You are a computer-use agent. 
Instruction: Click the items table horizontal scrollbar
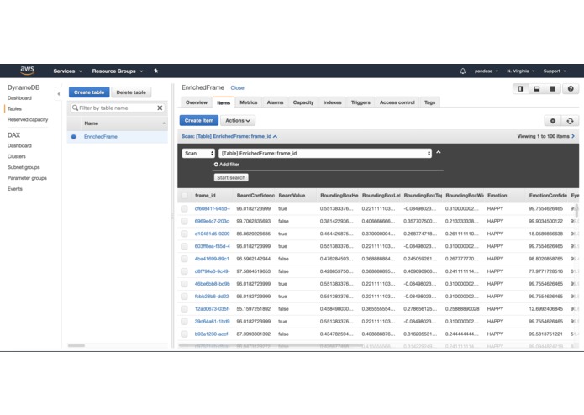click(270, 346)
